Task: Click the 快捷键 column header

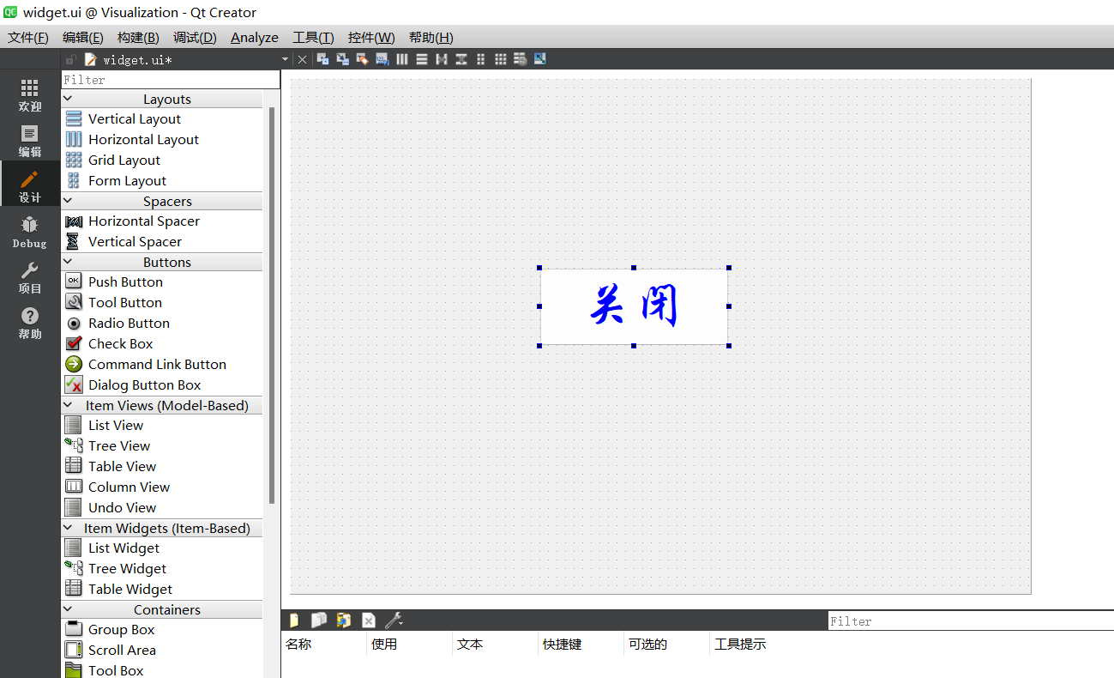Action: coord(563,644)
